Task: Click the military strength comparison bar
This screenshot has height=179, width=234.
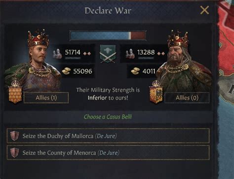Action: pyautogui.click(x=108, y=35)
